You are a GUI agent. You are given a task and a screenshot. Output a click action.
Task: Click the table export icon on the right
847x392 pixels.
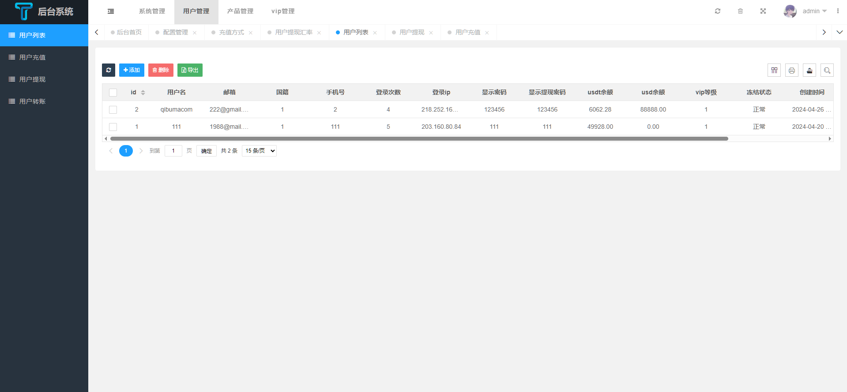(809, 70)
